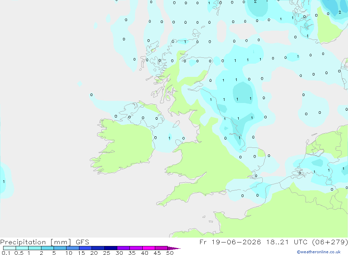Viewport: 348px width, 255px height.
Task: Choose the 15–20 mm blue legend swatch
Action: pyautogui.click(x=86, y=248)
